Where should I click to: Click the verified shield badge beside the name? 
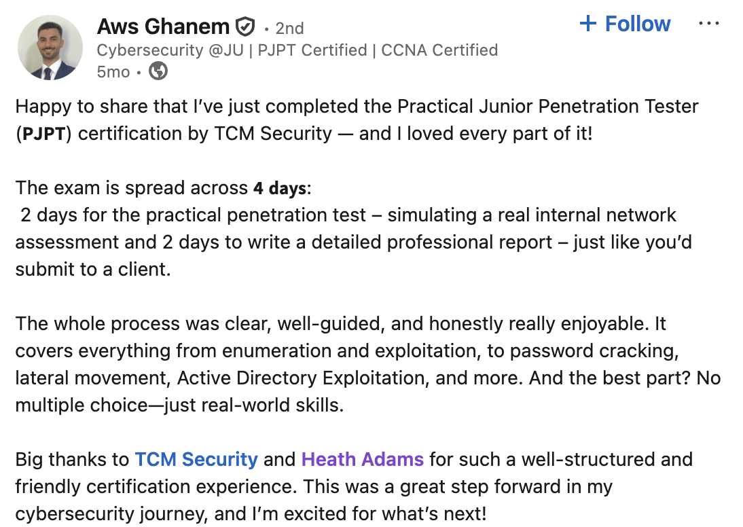[244, 27]
